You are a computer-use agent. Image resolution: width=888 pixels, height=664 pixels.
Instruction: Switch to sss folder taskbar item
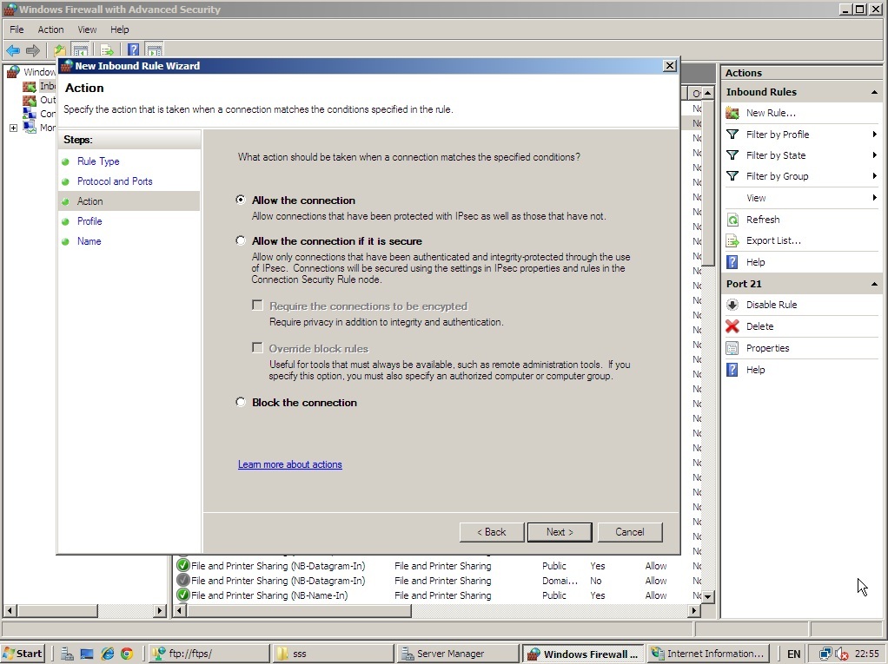pyautogui.click(x=333, y=654)
